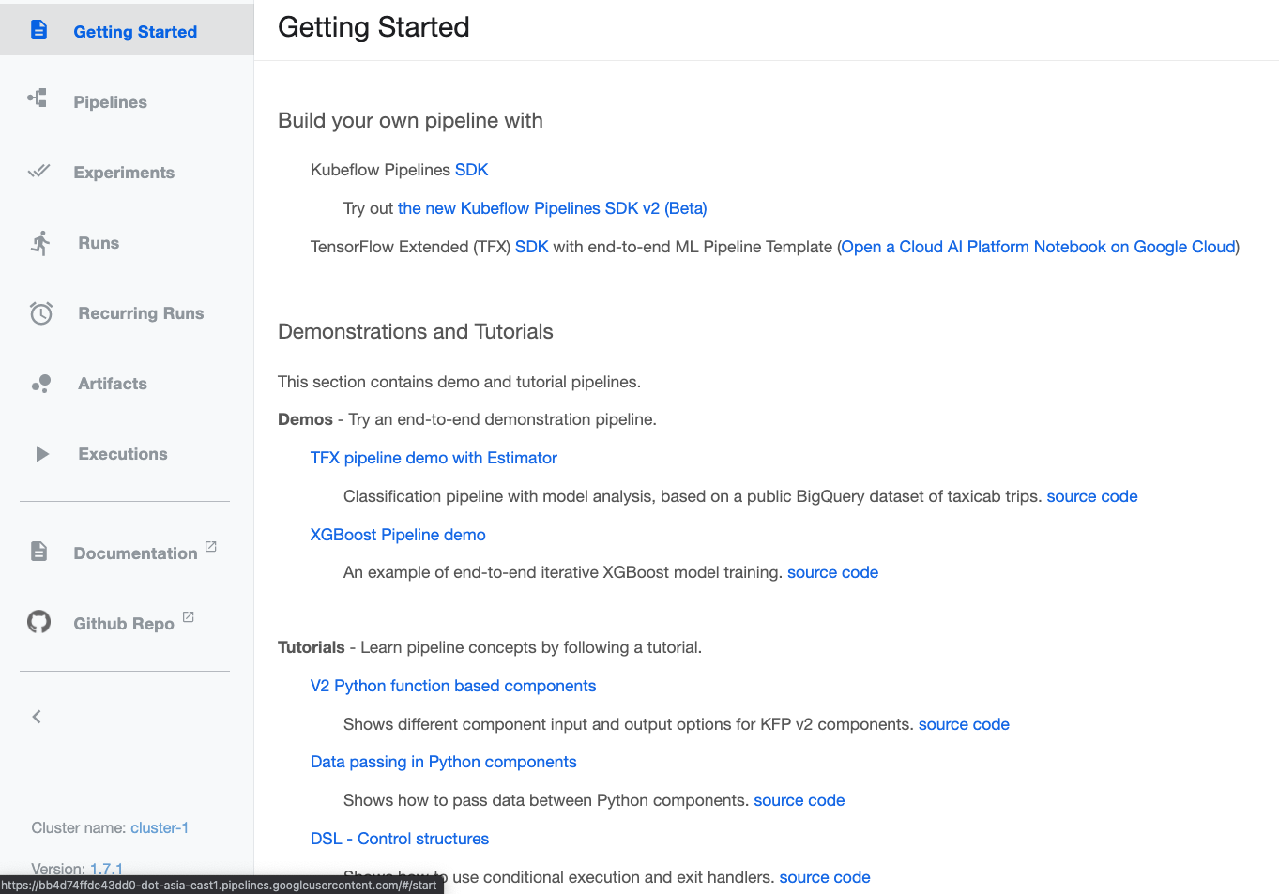Collapse the sidebar with the chevron arrow

[37, 717]
